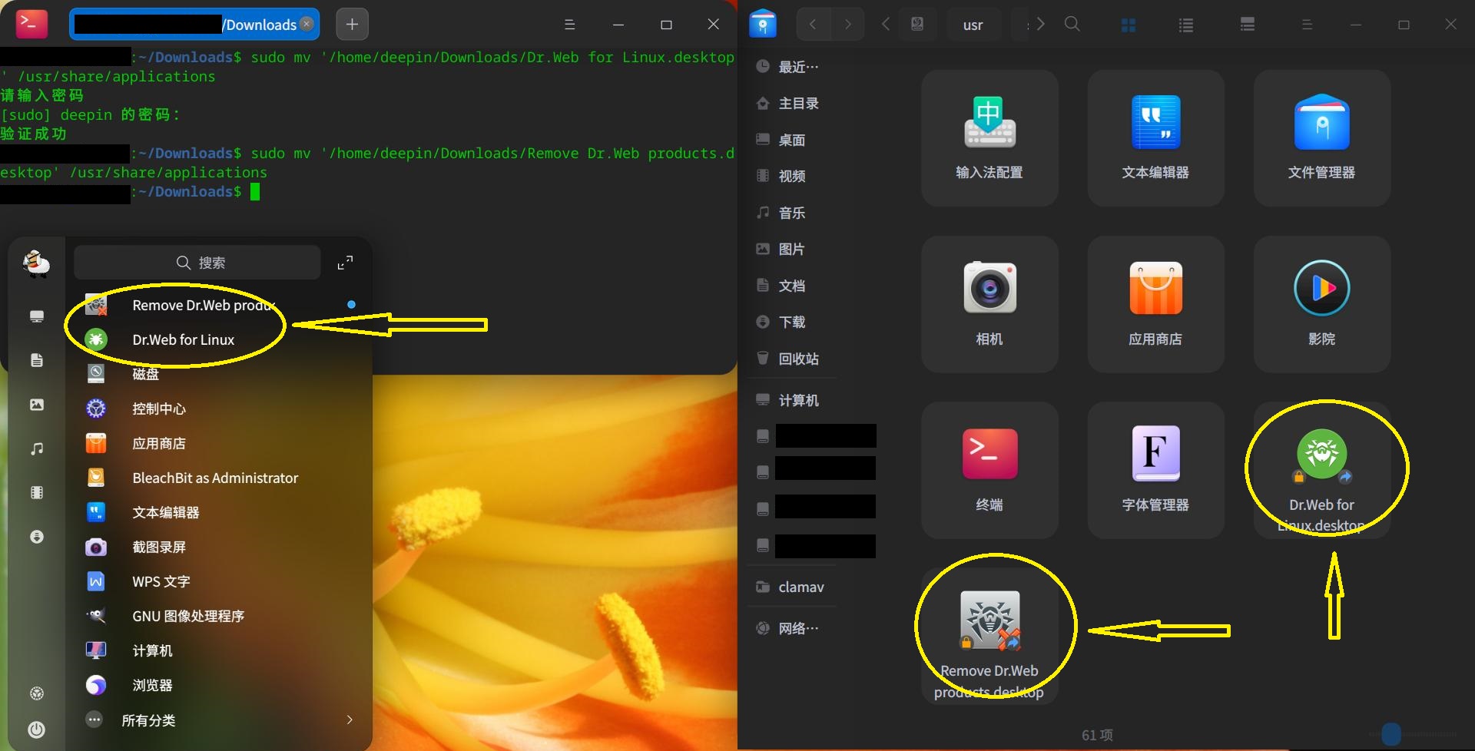Viewport: 1475px width, 751px height.
Task: Open the music folder shortcut in launcher sidebar
Action: pyautogui.click(x=36, y=448)
